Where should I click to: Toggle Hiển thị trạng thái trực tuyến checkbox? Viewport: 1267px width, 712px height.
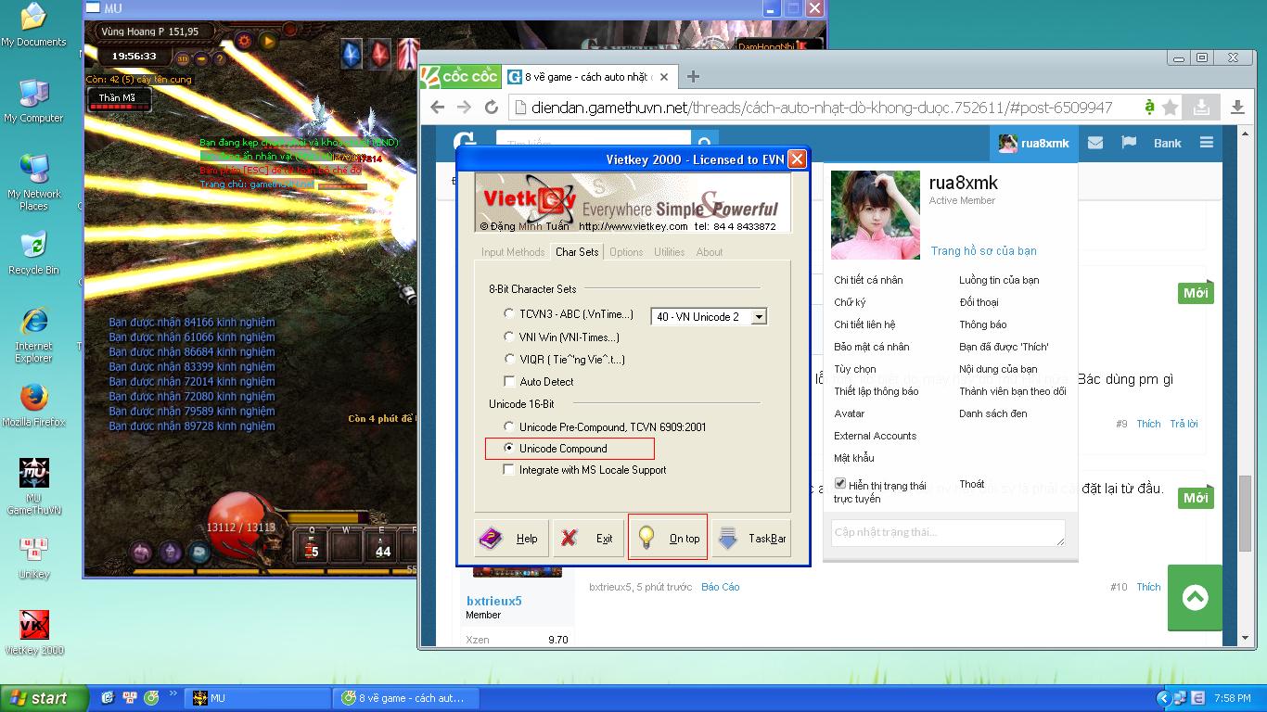(x=840, y=484)
